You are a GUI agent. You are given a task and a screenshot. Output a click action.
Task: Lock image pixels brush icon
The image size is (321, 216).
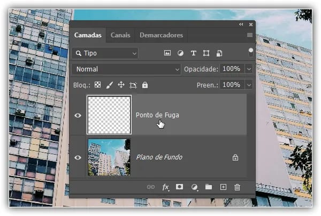point(110,85)
